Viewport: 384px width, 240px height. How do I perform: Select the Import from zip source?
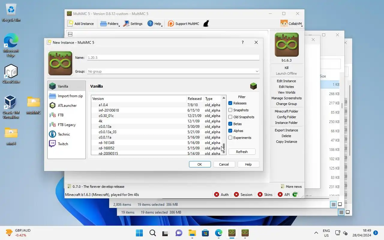click(67, 96)
